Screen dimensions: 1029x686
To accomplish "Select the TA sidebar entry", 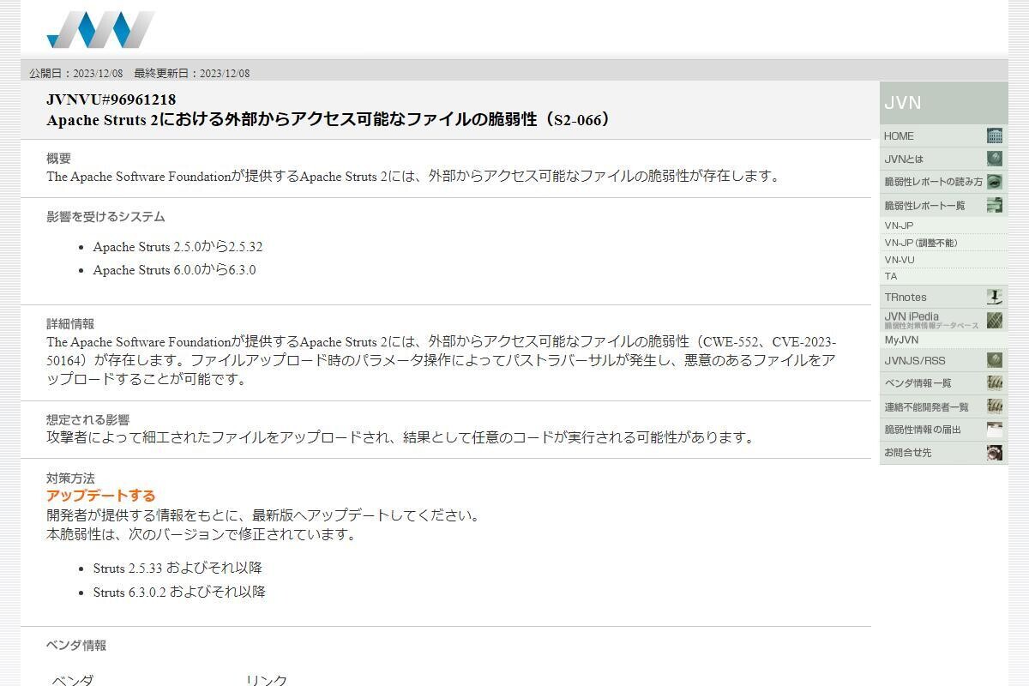I will click(891, 276).
